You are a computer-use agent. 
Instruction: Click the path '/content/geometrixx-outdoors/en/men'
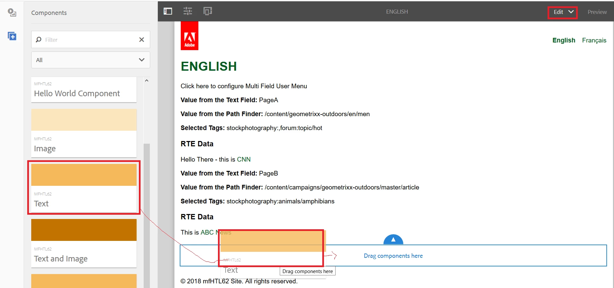[317, 114]
